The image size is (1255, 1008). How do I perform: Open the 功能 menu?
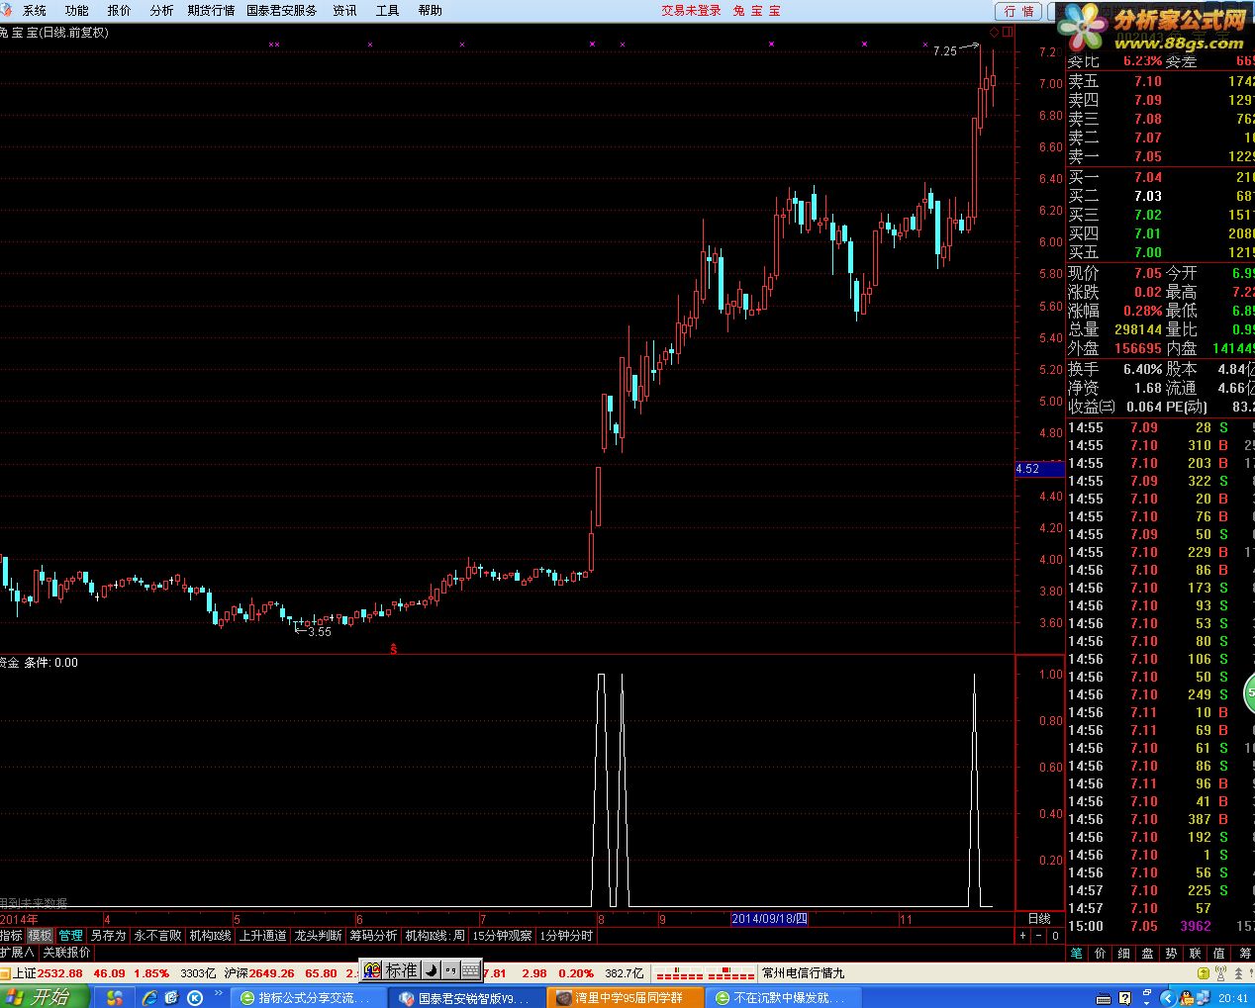tap(76, 11)
